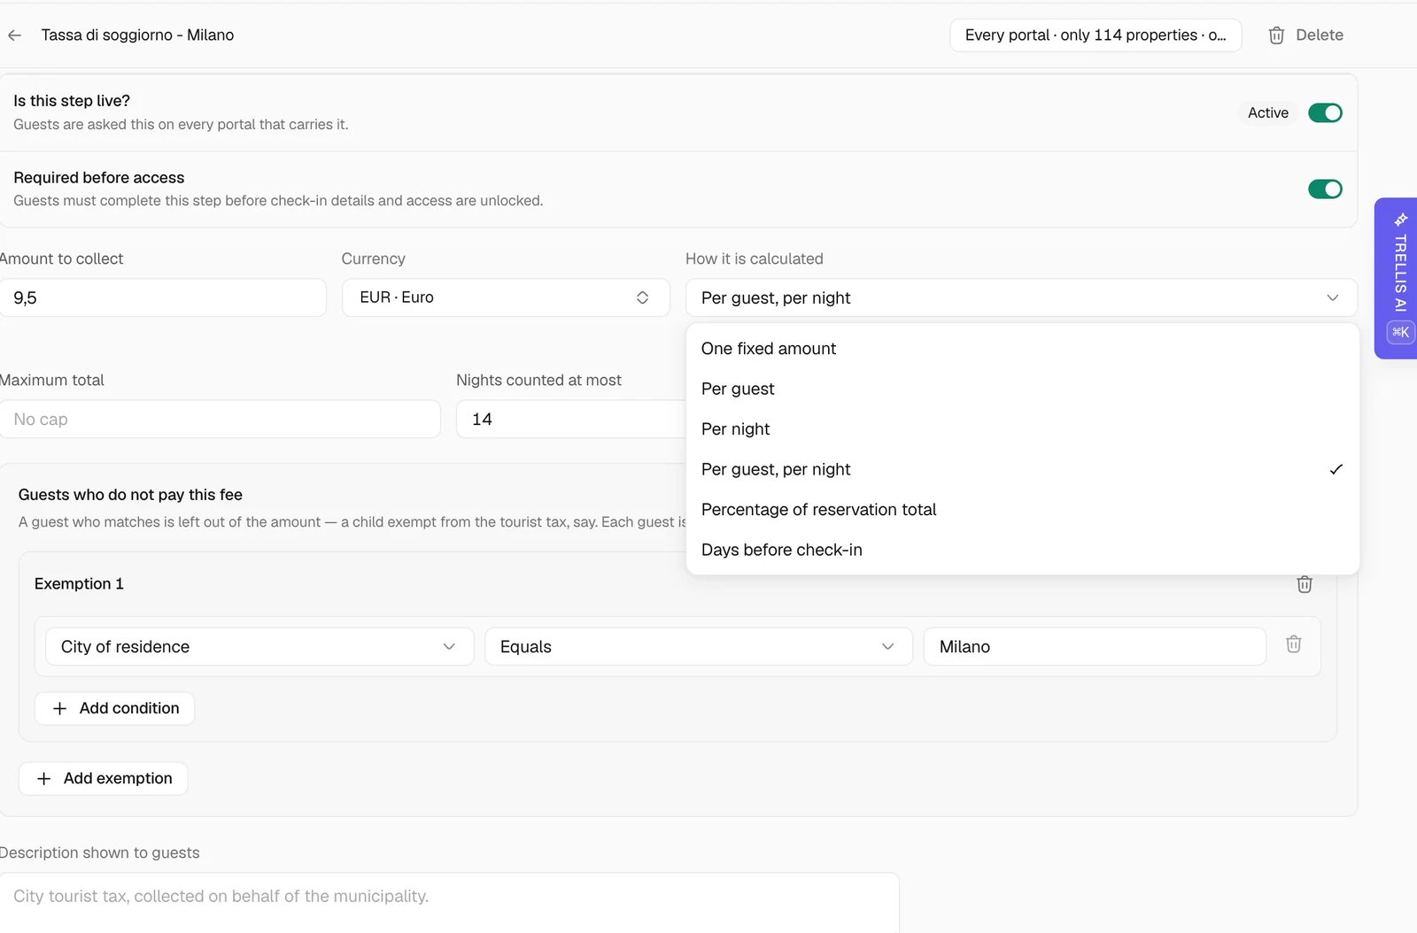Click the Delete button label
This screenshot has height=933, width=1417.
[x=1320, y=35]
